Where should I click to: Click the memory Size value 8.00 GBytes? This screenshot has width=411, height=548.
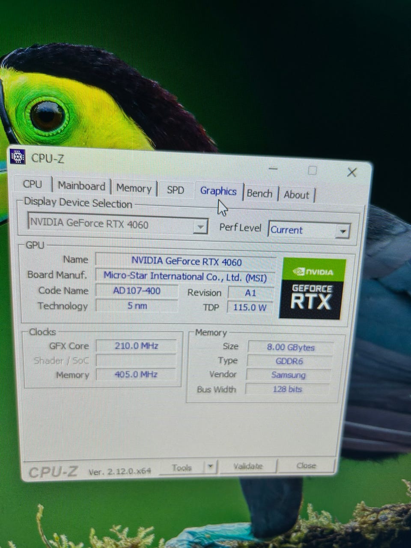[x=291, y=347]
